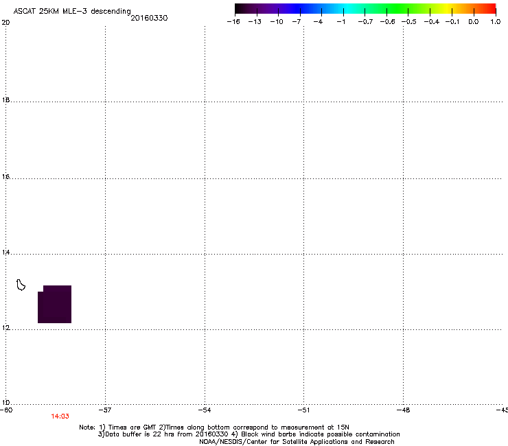Click the -1 colorbar label

[340, 22]
